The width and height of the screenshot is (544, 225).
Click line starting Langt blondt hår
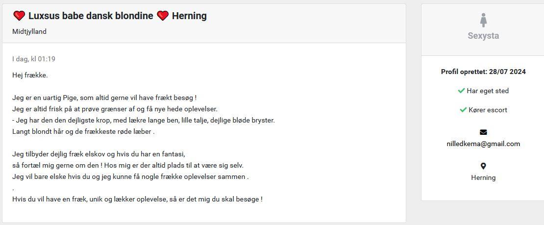(83, 132)
